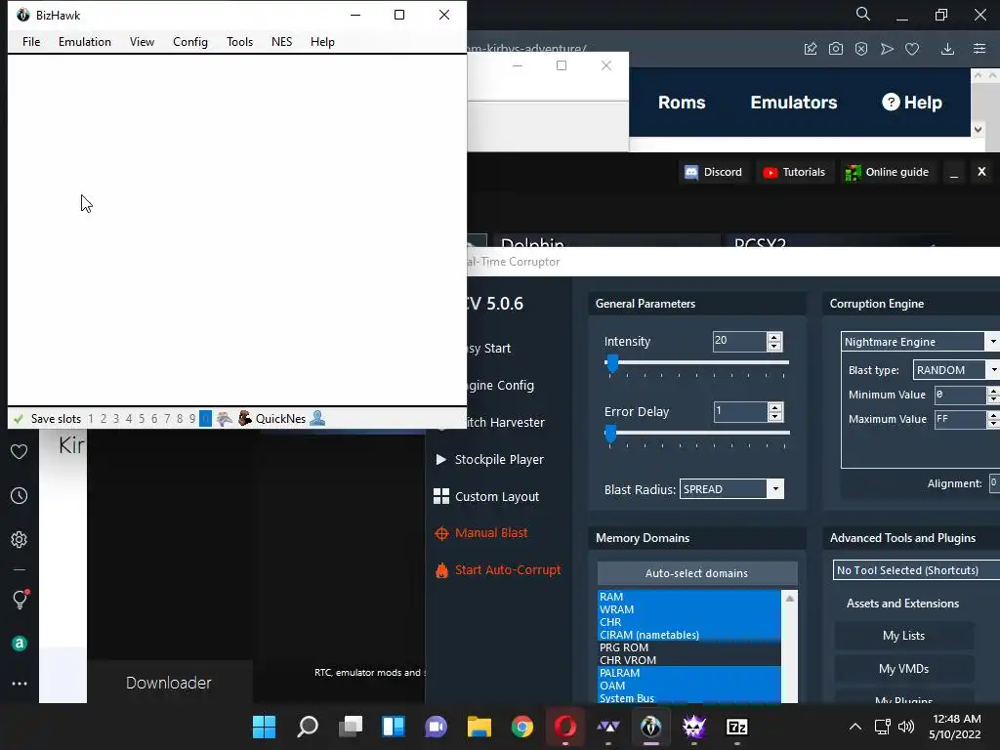Click the green 'a' icon in Opera sidebar

tap(20, 644)
